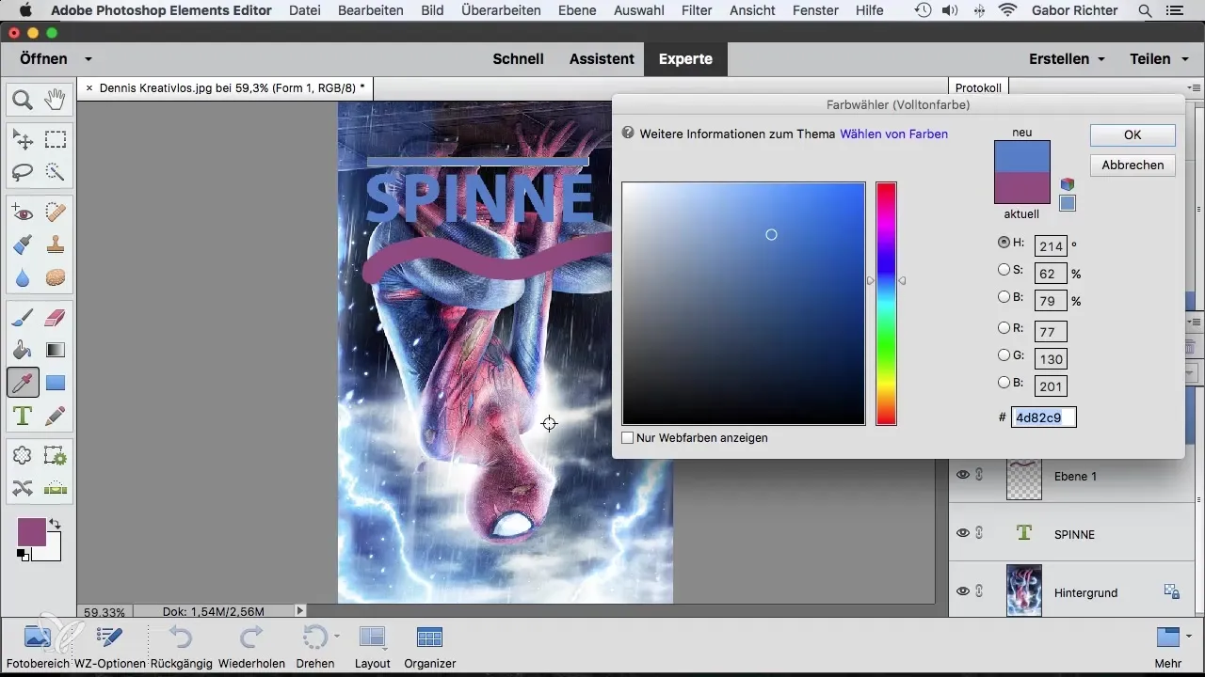Open the Organizer
The width and height of the screenshot is (1205, 677).
tap(429, 646)
